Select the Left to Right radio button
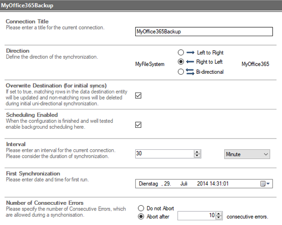The image size is (282, 225). point(181,53)
